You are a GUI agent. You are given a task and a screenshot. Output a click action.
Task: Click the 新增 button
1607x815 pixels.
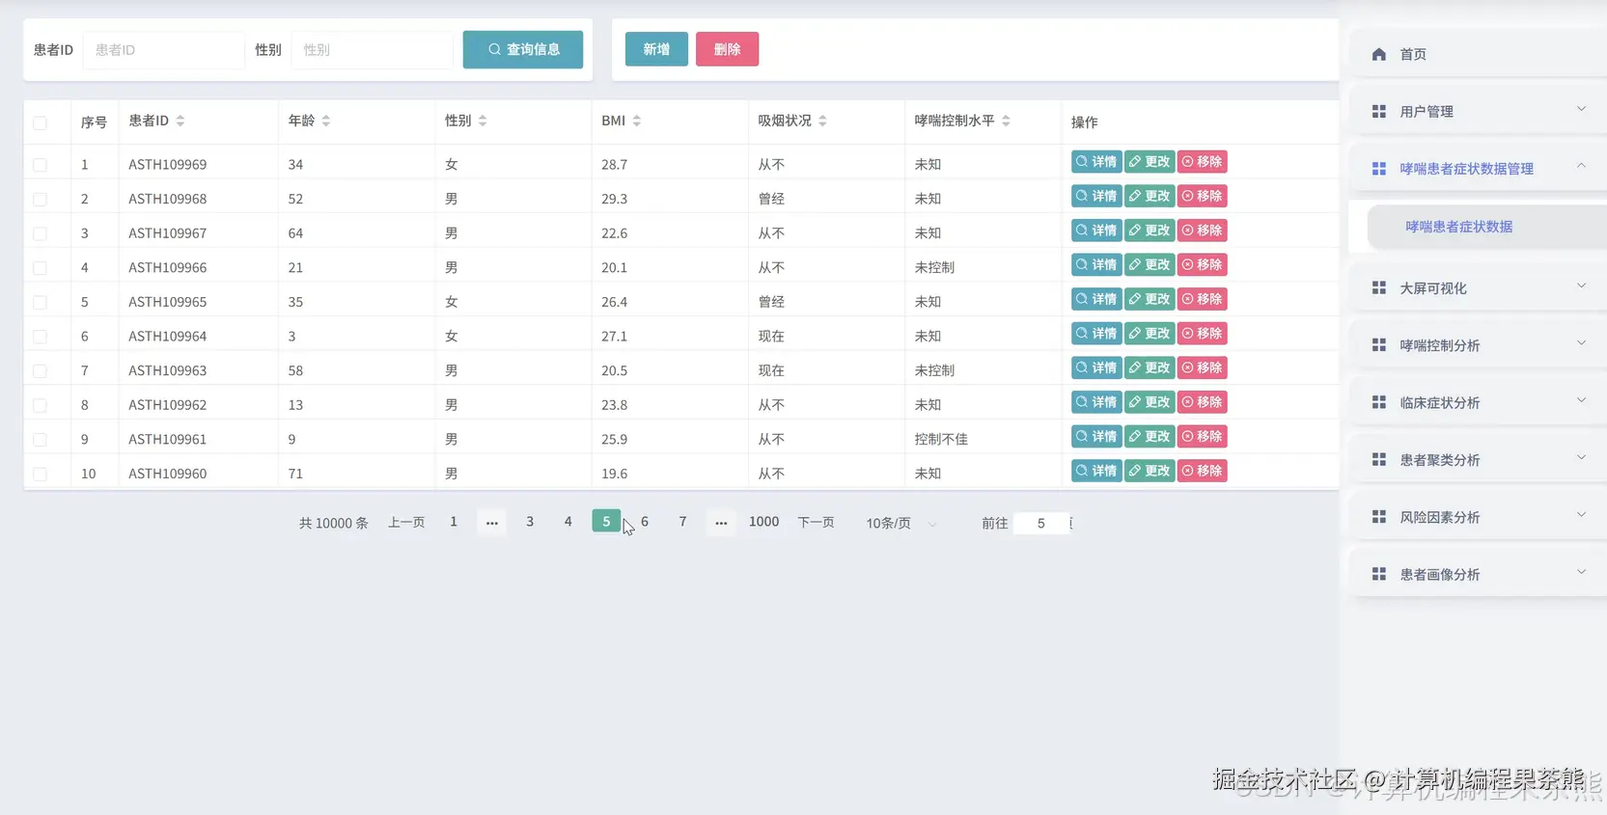pos(656,49)
